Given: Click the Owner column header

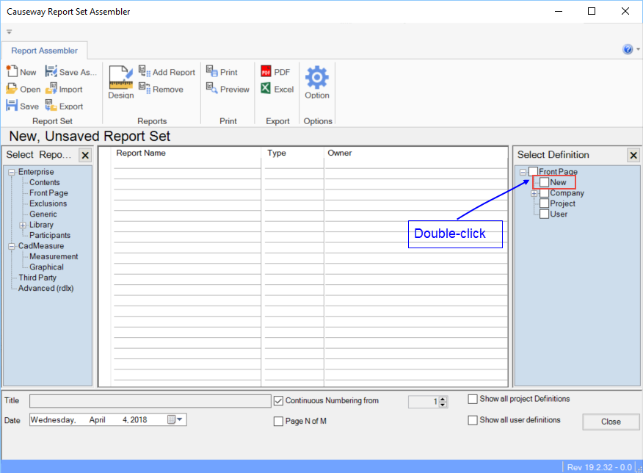Looking at the screenshot, I should click(x=340, y=153).
